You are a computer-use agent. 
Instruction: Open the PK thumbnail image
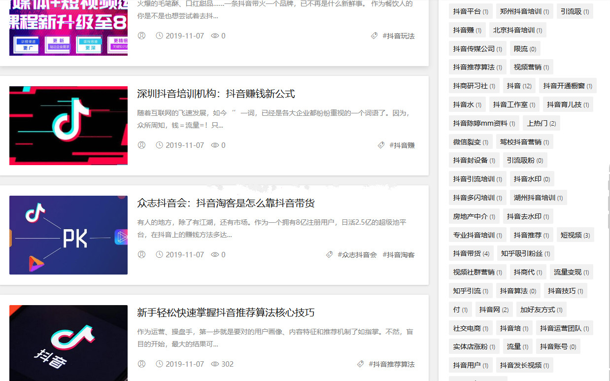coord(68,235)
